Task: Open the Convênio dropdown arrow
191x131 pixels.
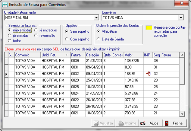Action: click(x=181, y=18)
